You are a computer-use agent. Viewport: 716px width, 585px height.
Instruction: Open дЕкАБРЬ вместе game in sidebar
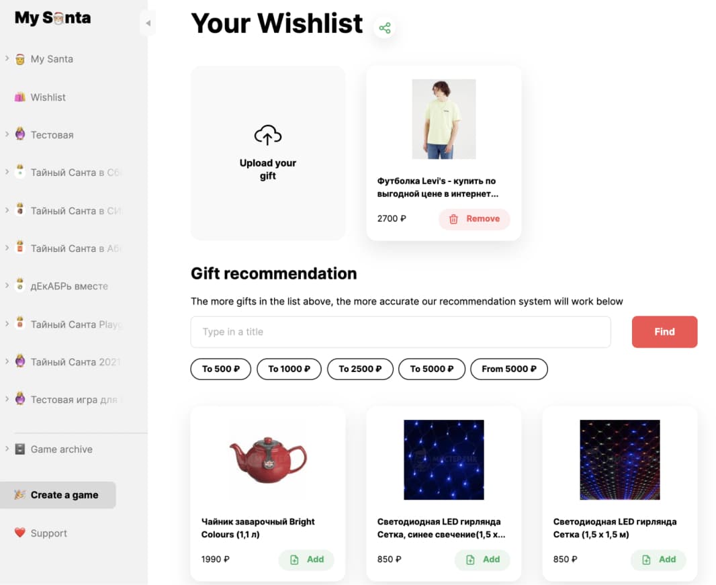[69, 286]
